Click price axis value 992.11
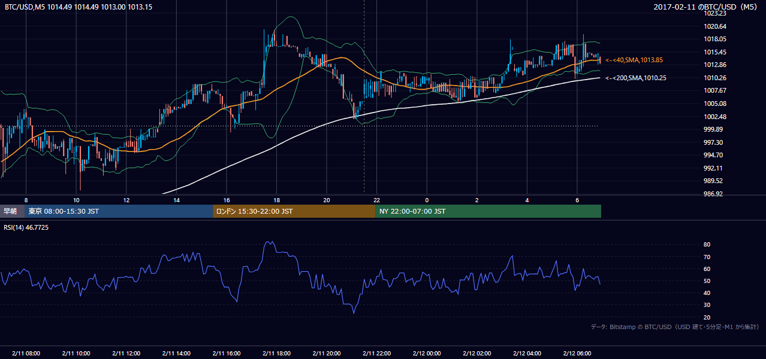766x359 pixels. tap(714, 168)
